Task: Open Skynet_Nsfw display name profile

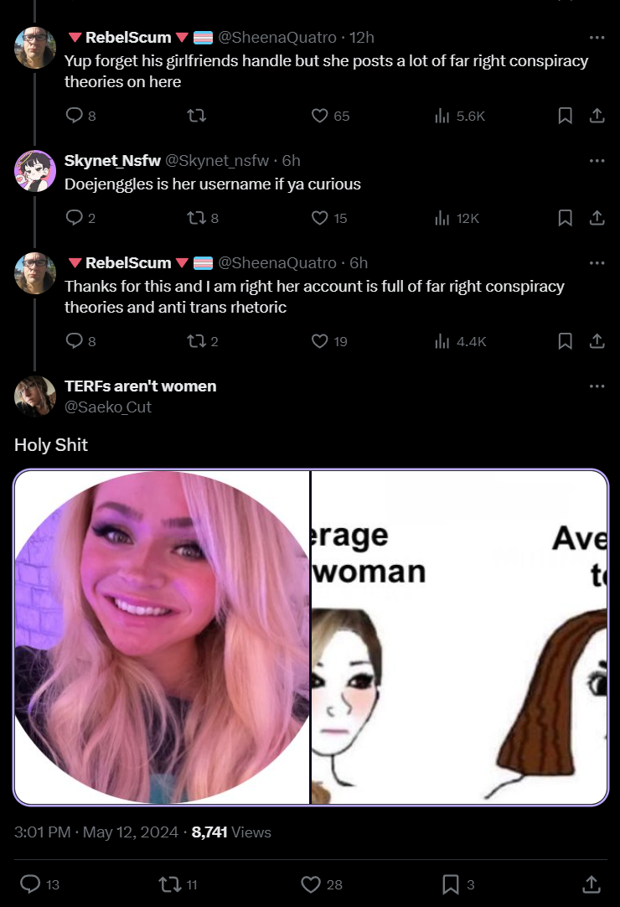Action: [112, 161]
